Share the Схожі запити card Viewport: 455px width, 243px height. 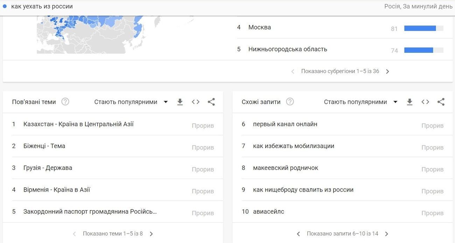441,102
